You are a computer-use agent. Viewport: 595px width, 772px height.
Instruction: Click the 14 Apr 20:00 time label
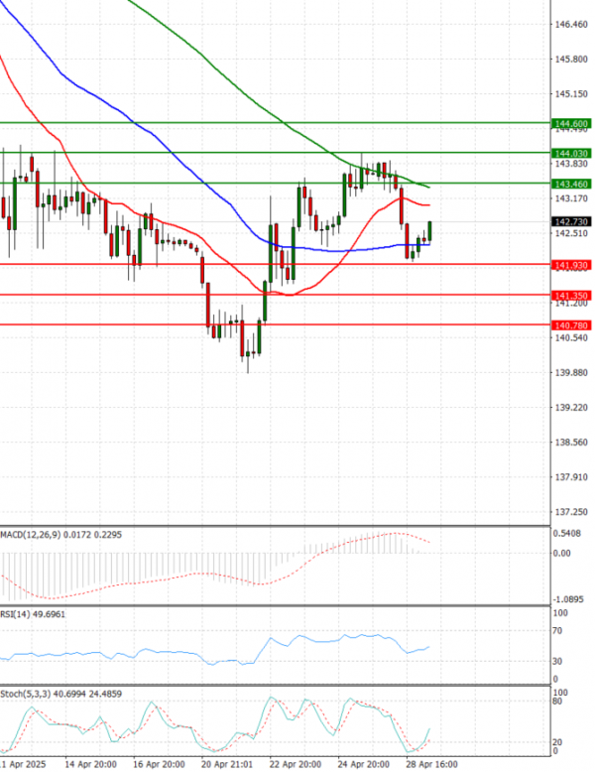tap(91, 765)
